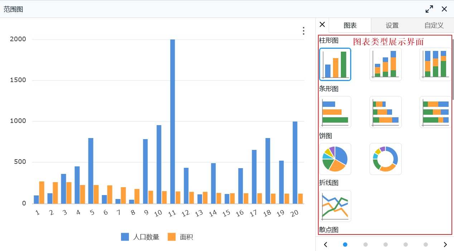Screen dimensions: 454x251
Task: Select the stacked column chart type
Action: click(x=386, y=64)
